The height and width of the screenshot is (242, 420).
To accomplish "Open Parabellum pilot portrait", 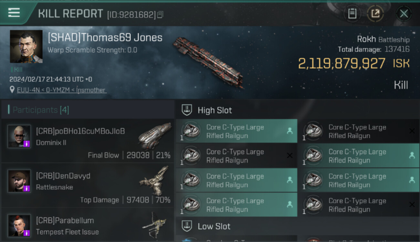I will (x=19, y=225).
